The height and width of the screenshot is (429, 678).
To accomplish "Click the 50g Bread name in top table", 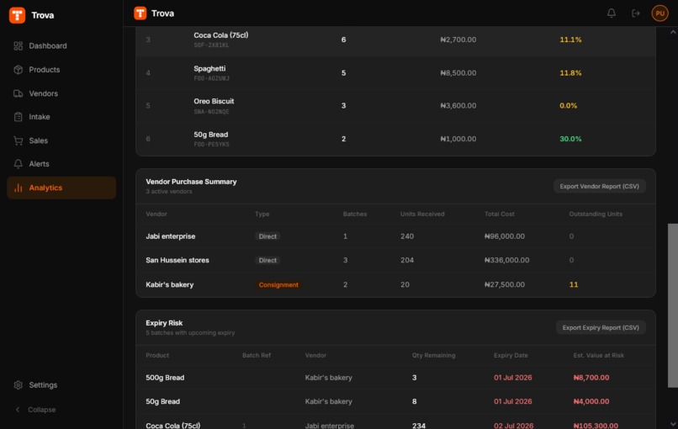I will 210,135.
